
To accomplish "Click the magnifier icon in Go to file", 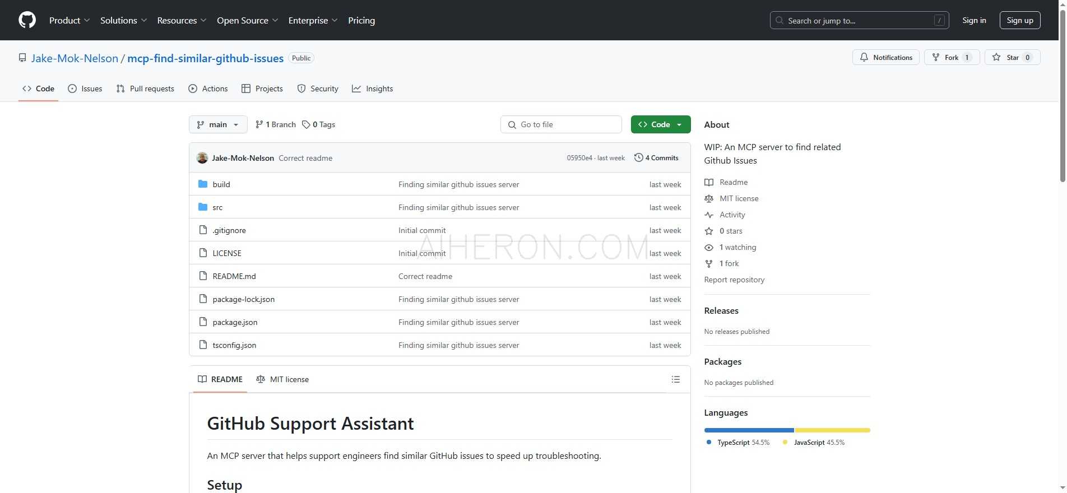I will pos(512,124).
